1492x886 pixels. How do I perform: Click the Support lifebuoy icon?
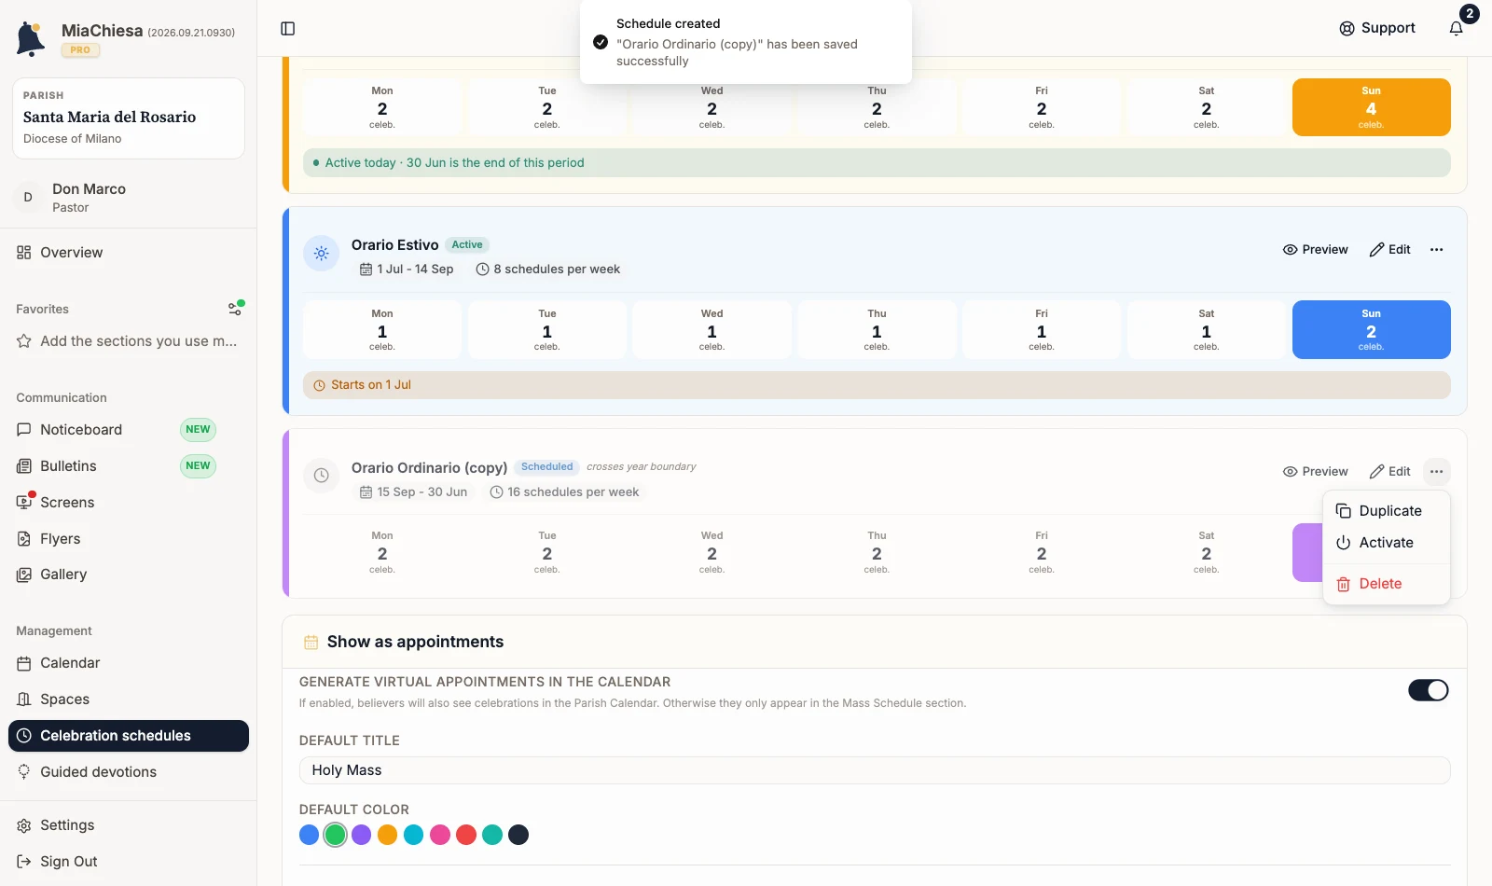click(1347, 28)
